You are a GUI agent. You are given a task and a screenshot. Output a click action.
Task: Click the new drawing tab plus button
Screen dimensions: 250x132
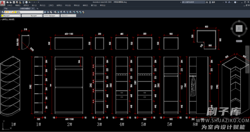pyautogui.click(x=37, y=9)
